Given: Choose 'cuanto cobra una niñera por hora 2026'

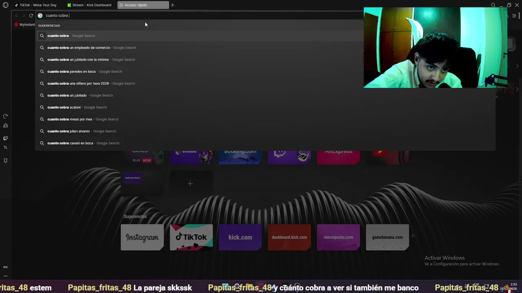Looking at the screenshot, I should point(265,83).
